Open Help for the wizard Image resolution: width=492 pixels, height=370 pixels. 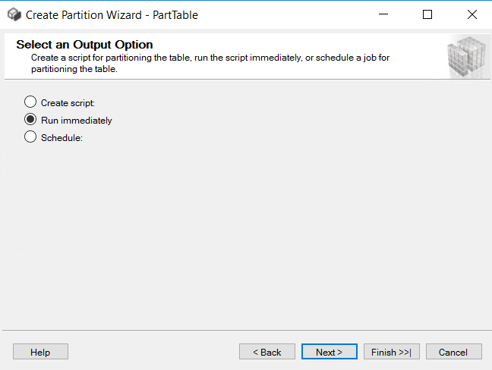pyautogui.click(x=40, y=352)
